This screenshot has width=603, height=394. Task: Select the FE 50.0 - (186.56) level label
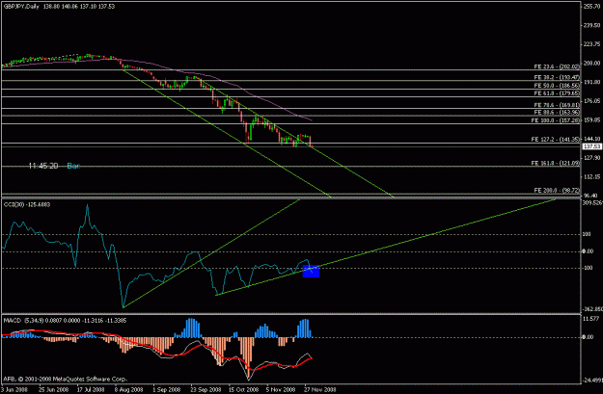pyautogui.click(x=557, y=85)
